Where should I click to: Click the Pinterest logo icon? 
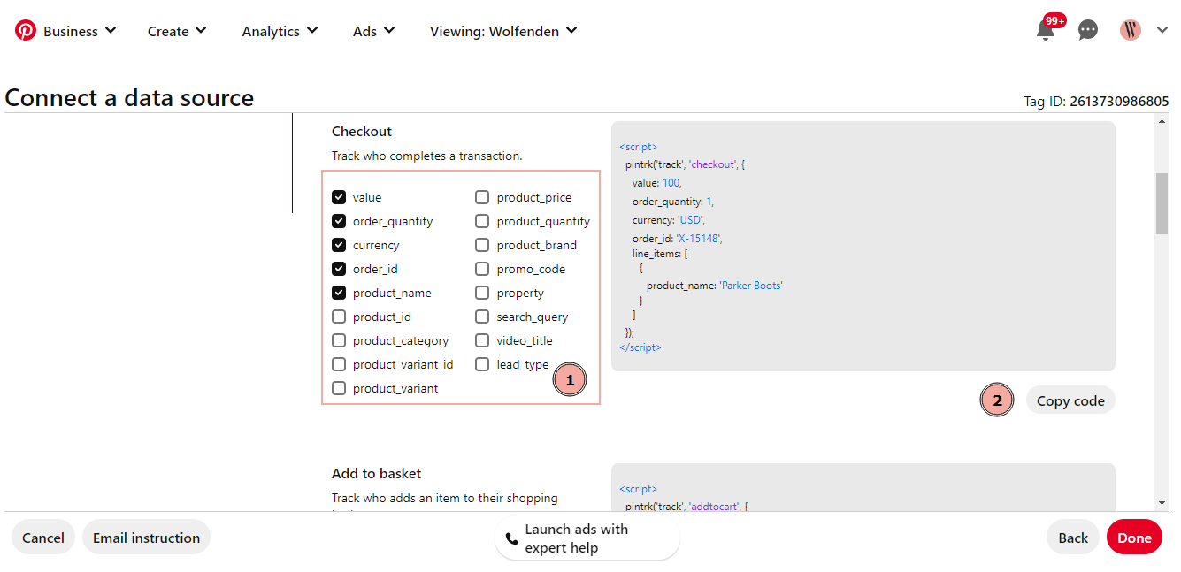tap(26, 31)
